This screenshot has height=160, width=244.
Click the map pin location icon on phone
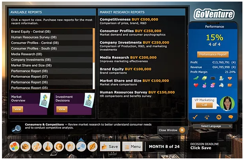[x=221, y=78]
